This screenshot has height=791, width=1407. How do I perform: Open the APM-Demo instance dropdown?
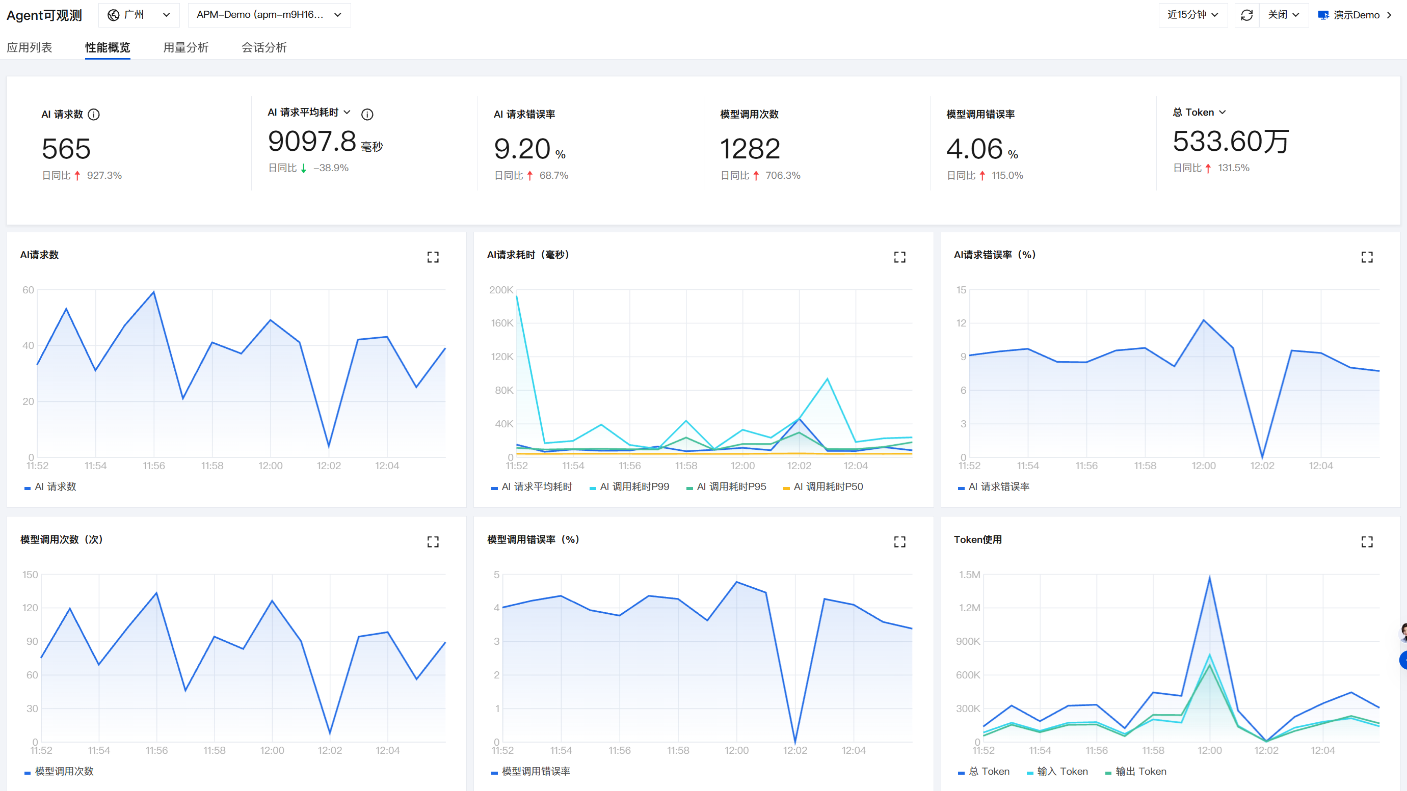(269, 15)
